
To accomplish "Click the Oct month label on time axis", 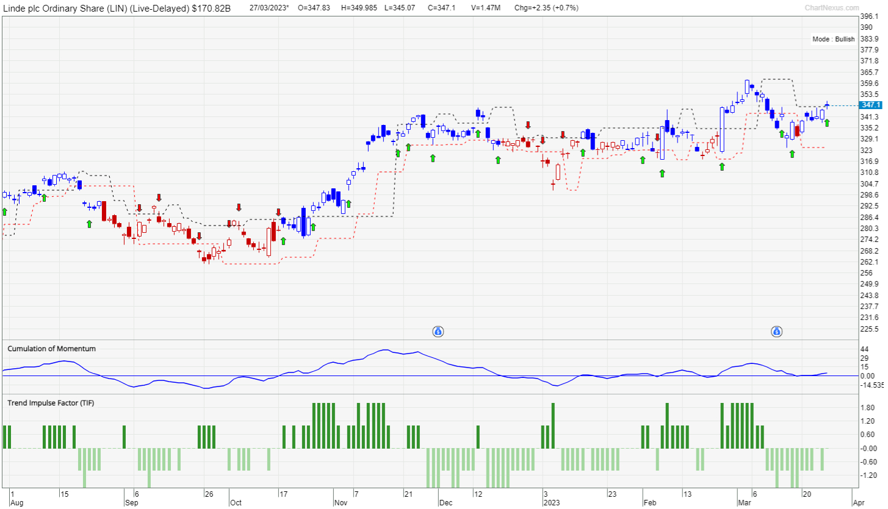I will [236, 504].
